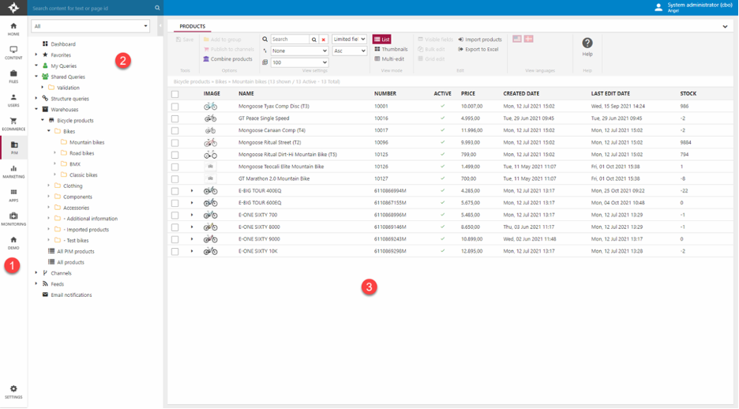Viewport: 739px width, 409px height.
Task: Click Export to Excel
Action: [x=478, y=49]
